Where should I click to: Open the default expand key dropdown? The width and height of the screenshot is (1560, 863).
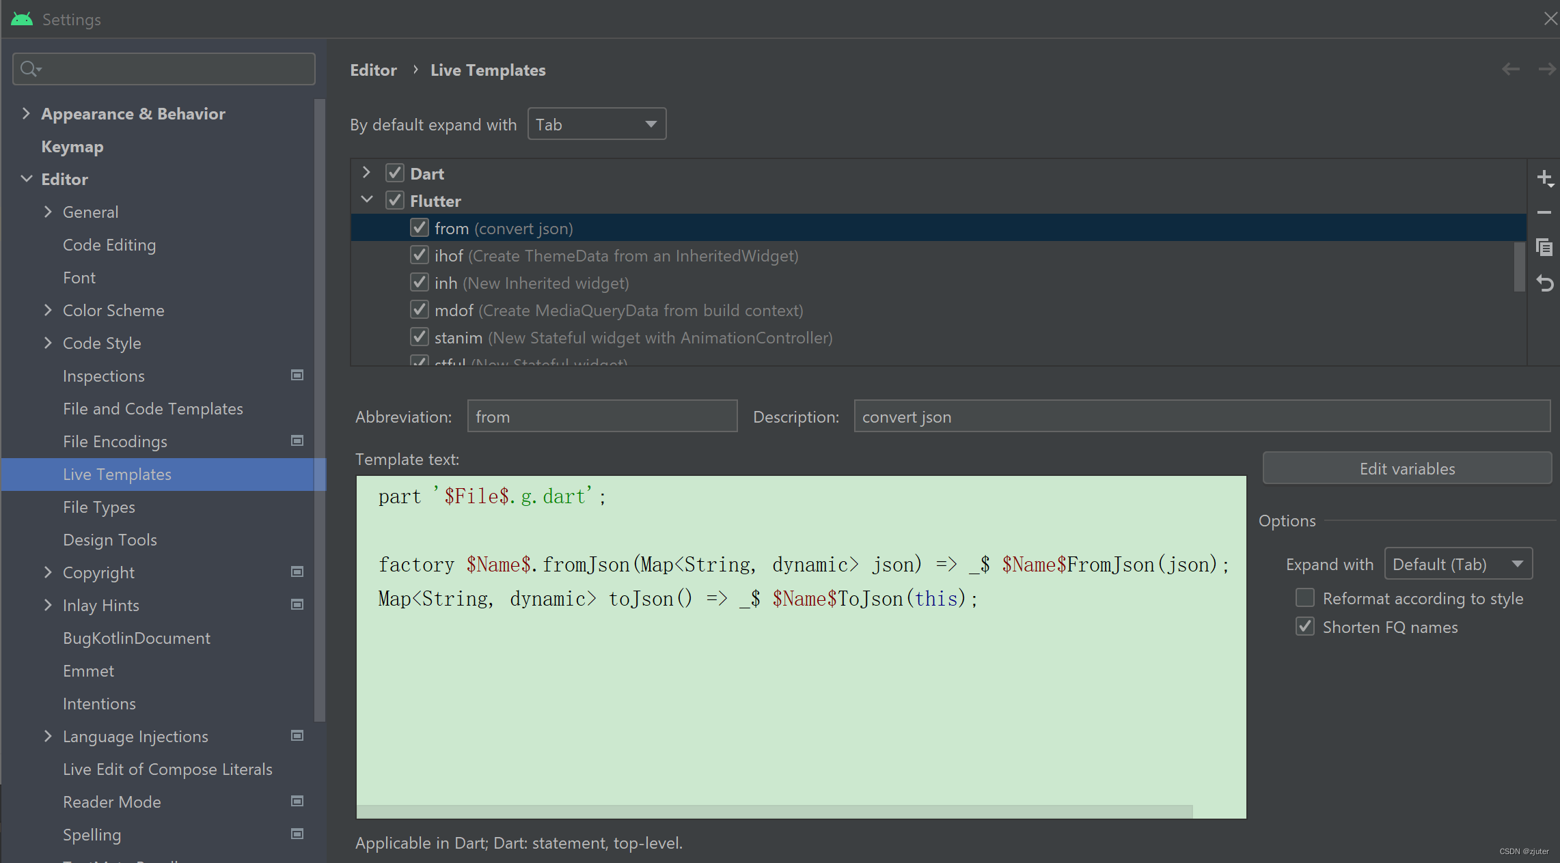(x=597, y=124)
